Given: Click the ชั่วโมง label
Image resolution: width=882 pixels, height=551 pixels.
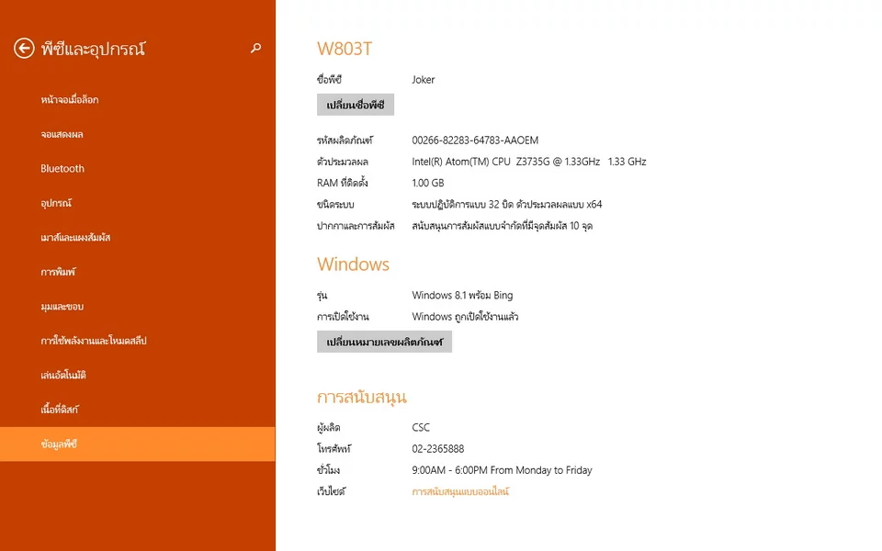Looking at the screenshot, I should click(x=329, y=470).
